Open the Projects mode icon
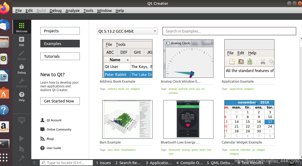The width and height of the screenshot is (302, 166). point(22,83)
